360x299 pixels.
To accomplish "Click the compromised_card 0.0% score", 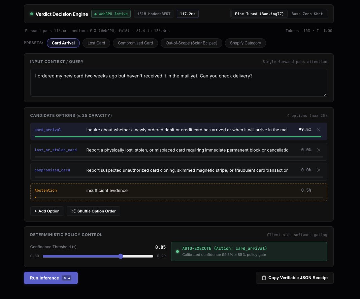I will (306, 170).
